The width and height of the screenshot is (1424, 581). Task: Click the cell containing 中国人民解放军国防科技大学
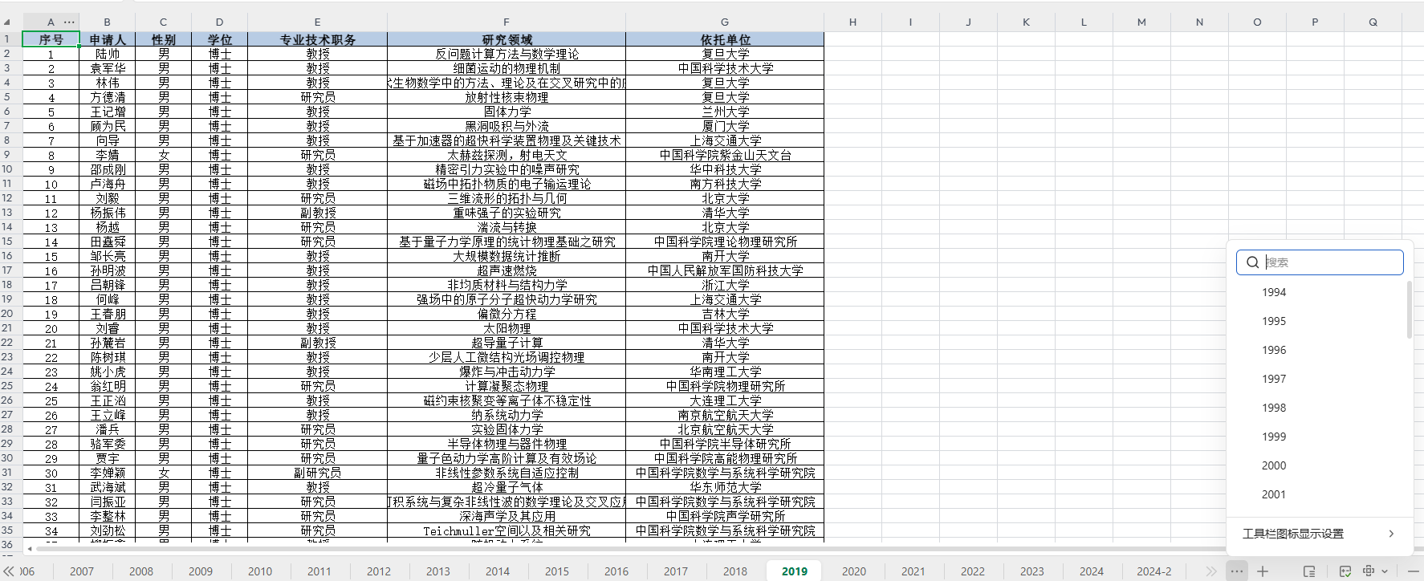[x=725, y=270]
